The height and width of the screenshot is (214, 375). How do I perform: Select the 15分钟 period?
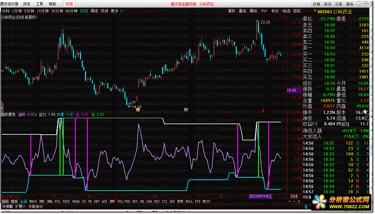pos(43,11)
